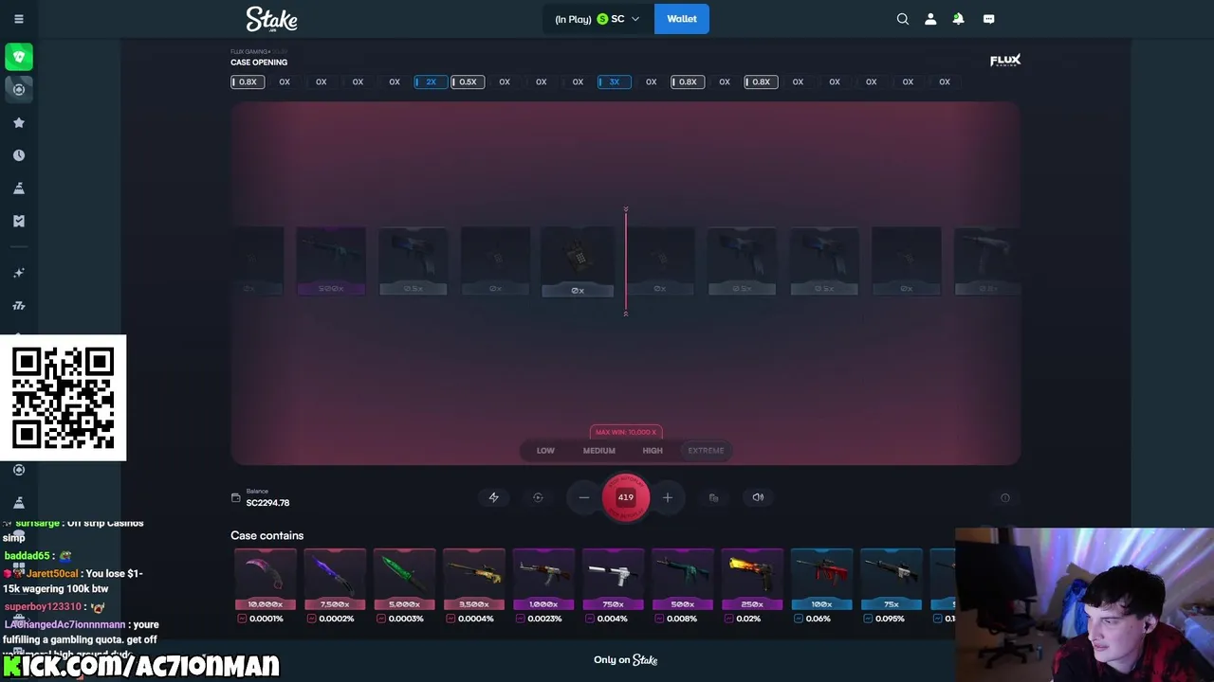Switch to the Sports ball icon

coord(19,89)
